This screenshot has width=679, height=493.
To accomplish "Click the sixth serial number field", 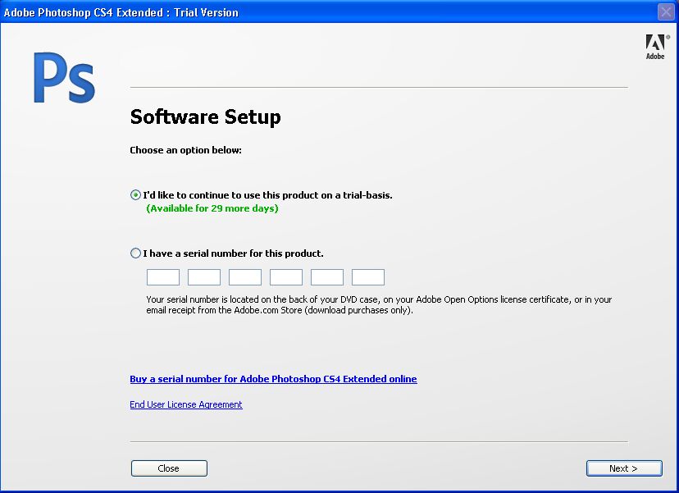I will 368,277.
